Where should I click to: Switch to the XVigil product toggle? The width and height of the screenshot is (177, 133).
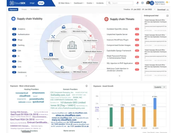[x=32, y=3]
